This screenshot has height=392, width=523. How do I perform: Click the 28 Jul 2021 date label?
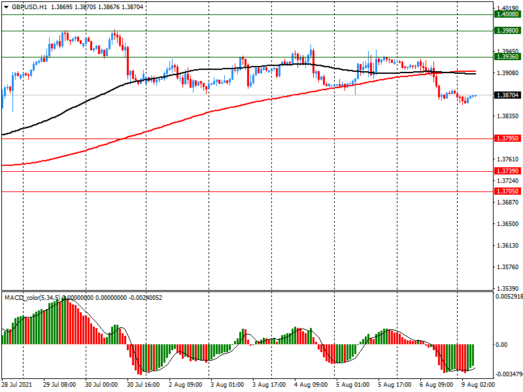(18, 385)
